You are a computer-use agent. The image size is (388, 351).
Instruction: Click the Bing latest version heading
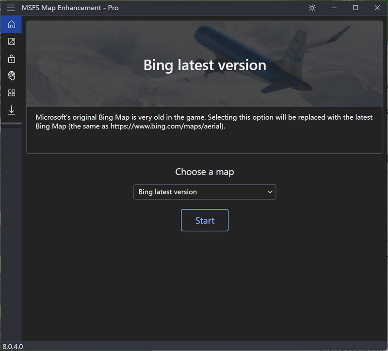205,65
